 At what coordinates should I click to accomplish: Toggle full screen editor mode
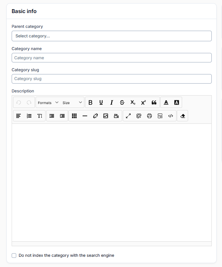coord(128,116)
